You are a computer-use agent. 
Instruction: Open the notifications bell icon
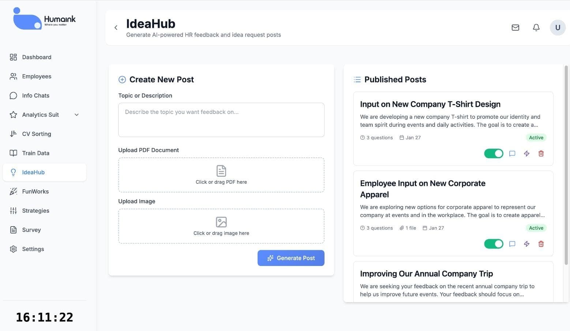point(536,27)
